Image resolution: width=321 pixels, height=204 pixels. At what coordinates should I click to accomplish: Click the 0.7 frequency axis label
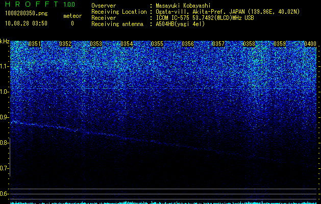coord(5,168)
